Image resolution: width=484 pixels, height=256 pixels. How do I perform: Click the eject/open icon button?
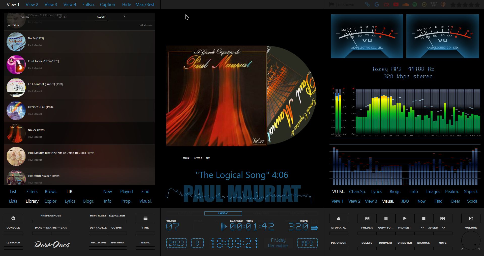(x=339, y=218)
